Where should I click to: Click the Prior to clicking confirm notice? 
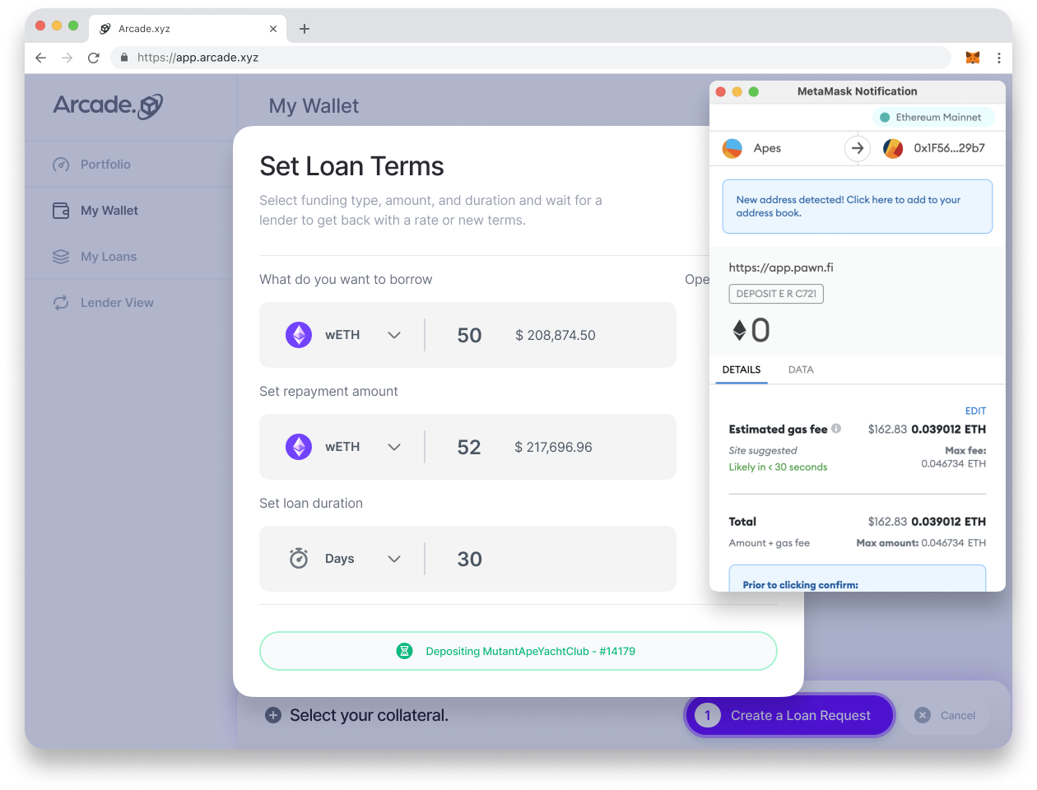(x=857, y=579)
